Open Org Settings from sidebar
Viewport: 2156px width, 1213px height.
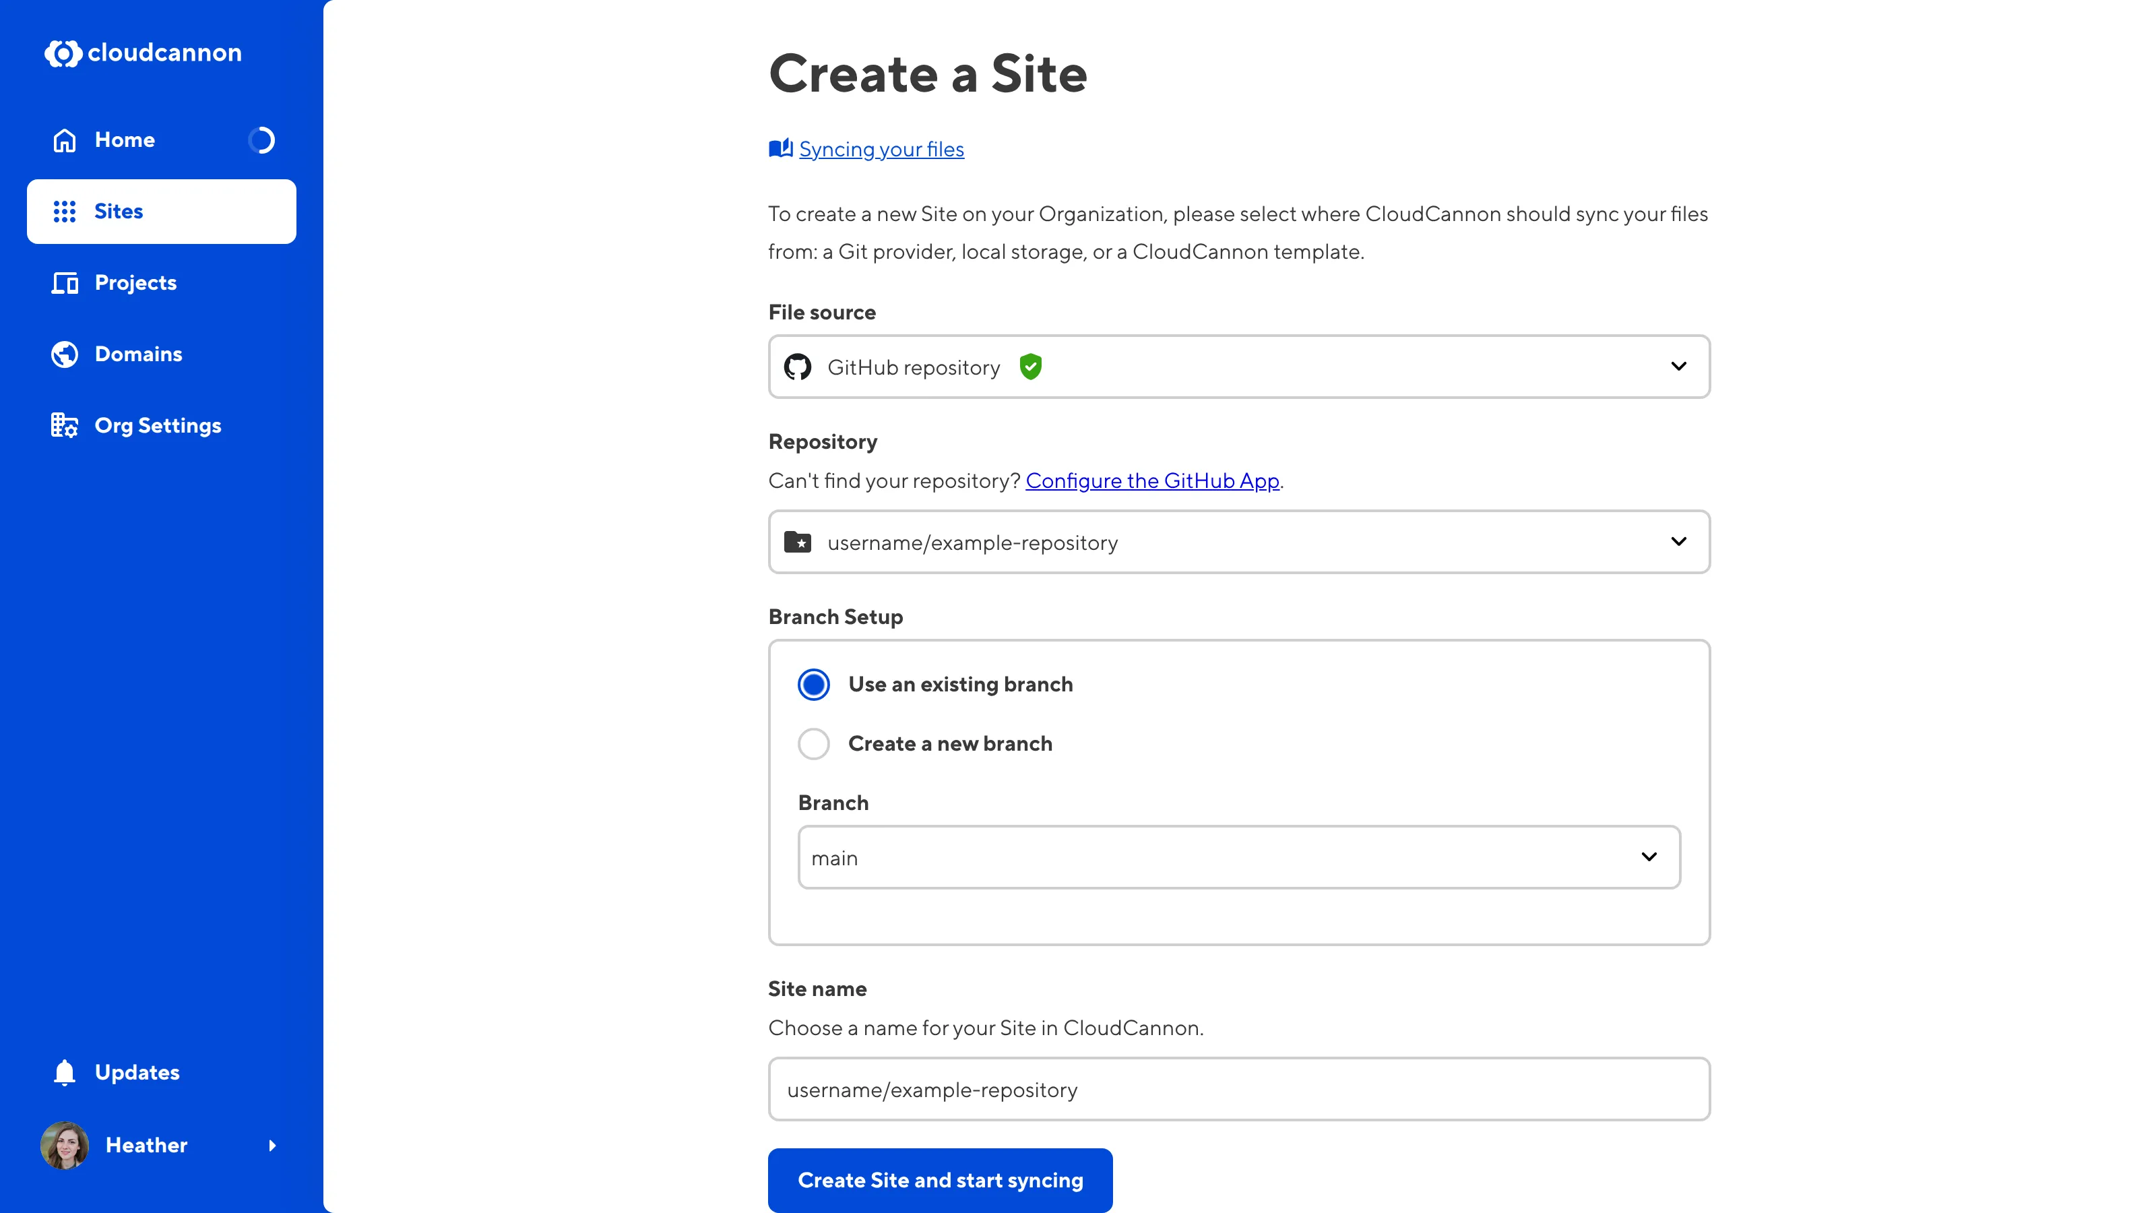pyautogui.click(x=158, y=425)
